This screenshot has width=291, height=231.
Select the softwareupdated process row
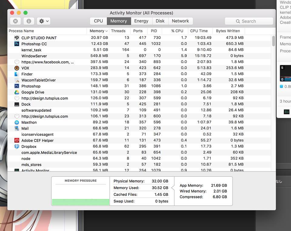139,110
